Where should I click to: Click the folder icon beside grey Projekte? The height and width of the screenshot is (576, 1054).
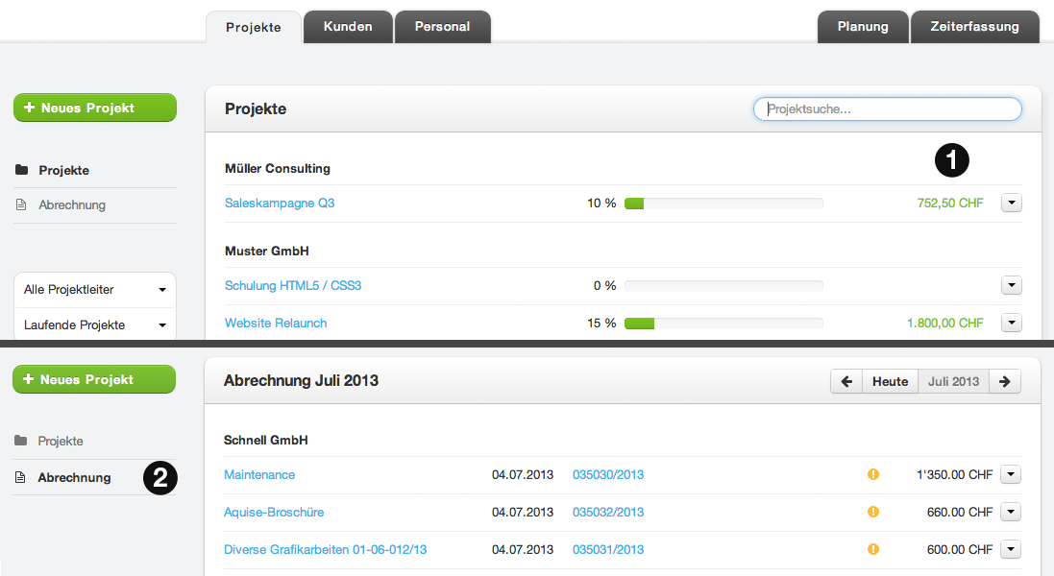21,441
